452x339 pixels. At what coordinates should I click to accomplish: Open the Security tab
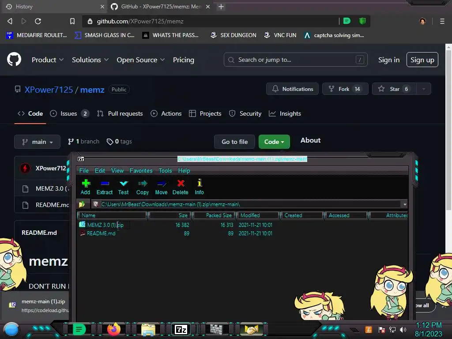pyautogui.click(x=245, y=113)
